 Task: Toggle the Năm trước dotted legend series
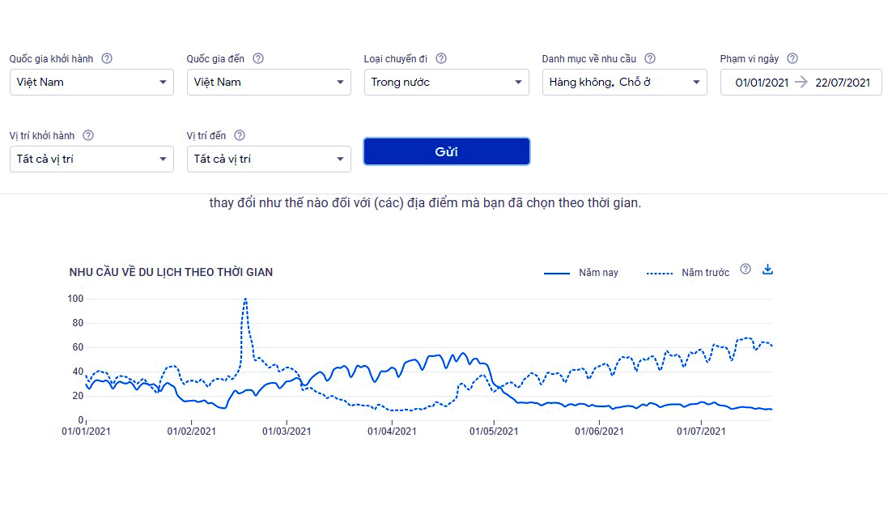pos(688,273)
